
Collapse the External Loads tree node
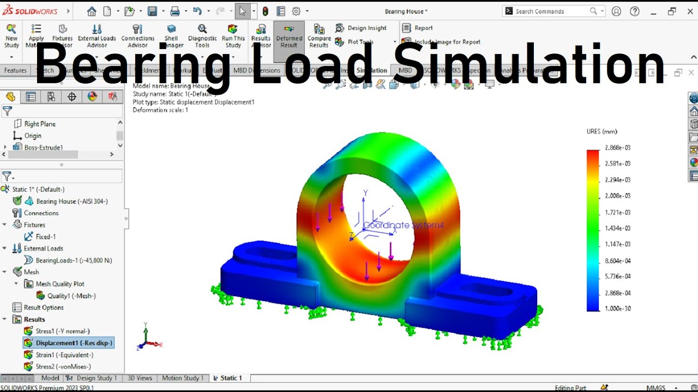(x=5, y=248)
